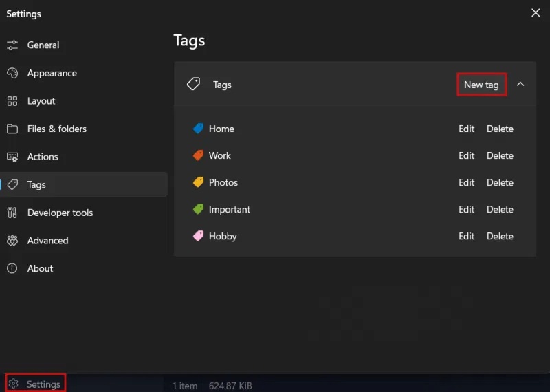Click the Appearance palette icon
The height and width of the screenshot is (392, 550).
point(12,73)
